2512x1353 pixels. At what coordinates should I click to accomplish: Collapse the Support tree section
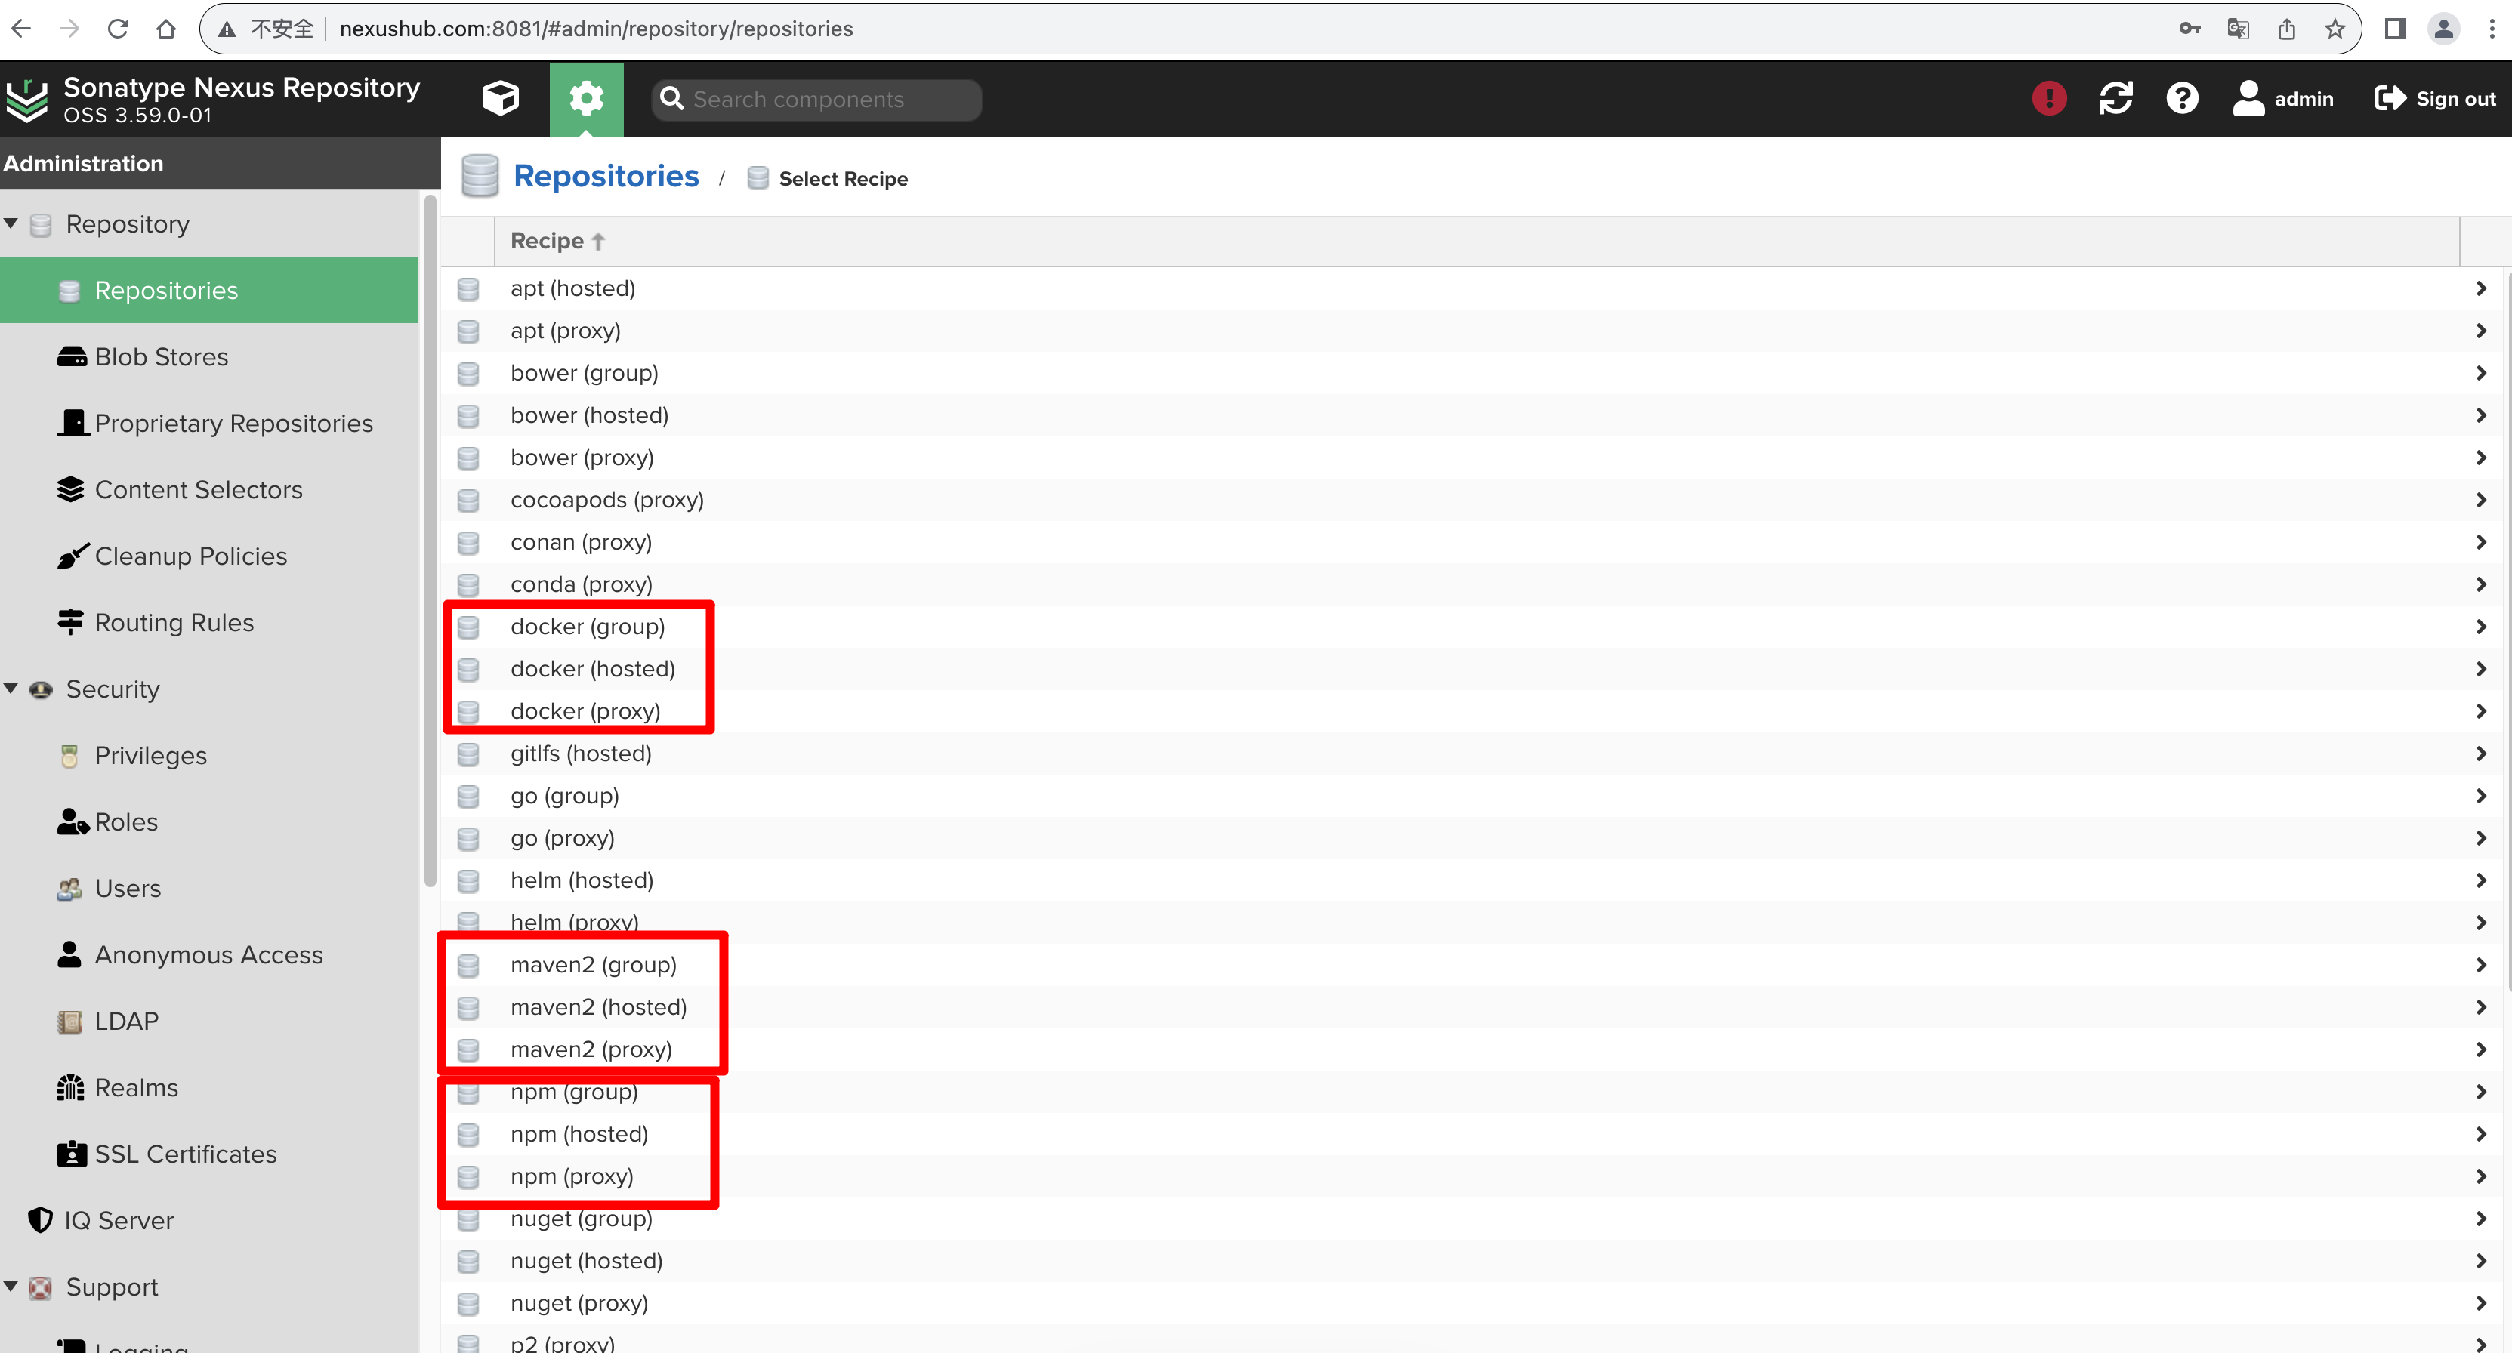(11, 1286)
